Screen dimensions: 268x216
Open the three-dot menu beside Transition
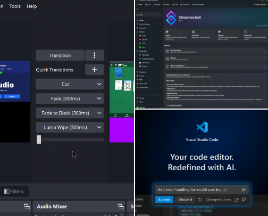[94, 55]
